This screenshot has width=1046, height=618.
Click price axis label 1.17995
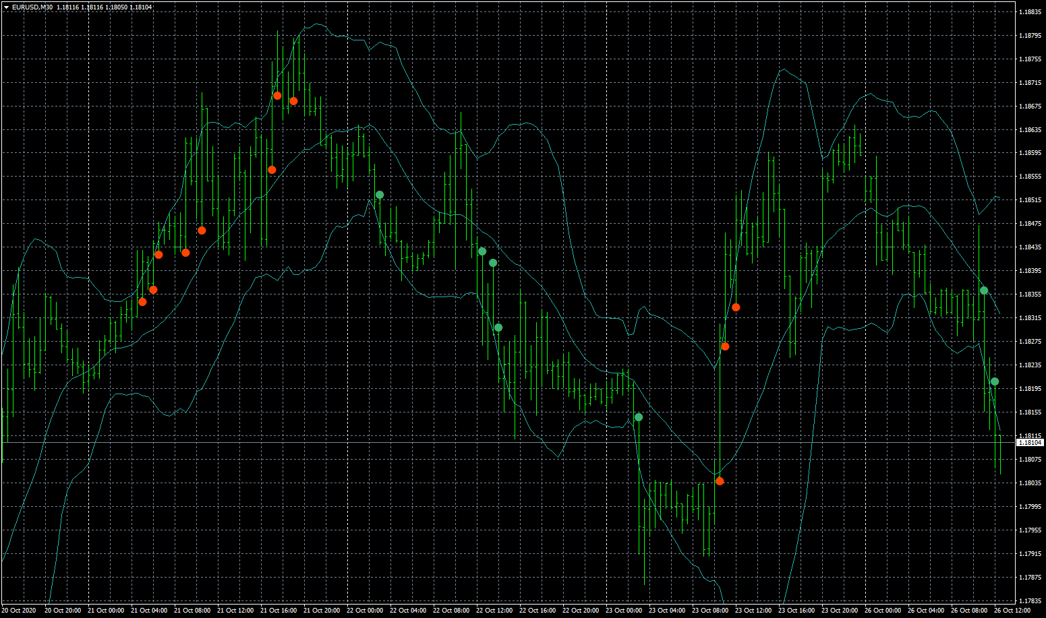1029,507
